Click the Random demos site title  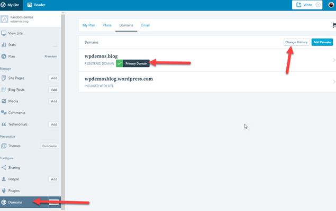click(22, 17)
